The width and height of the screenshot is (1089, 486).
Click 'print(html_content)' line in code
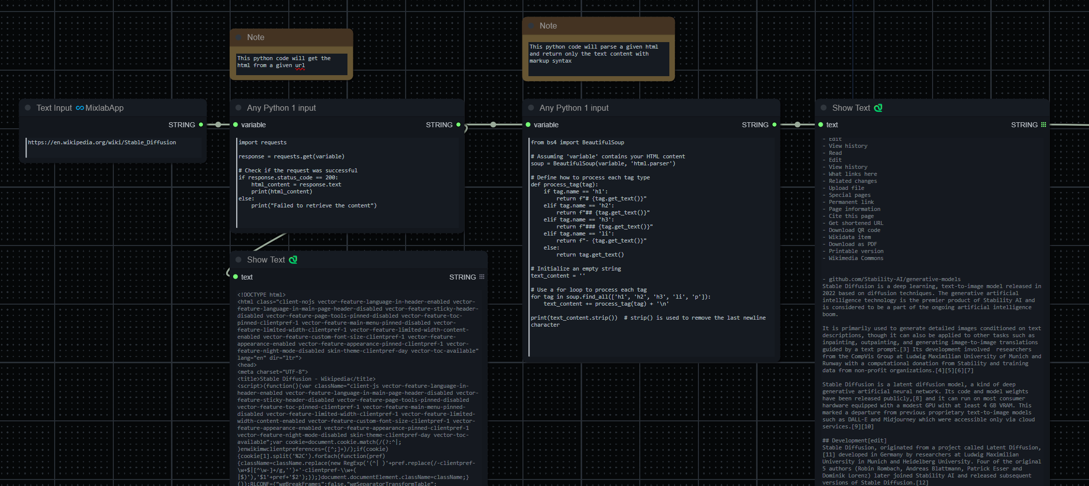282,191
